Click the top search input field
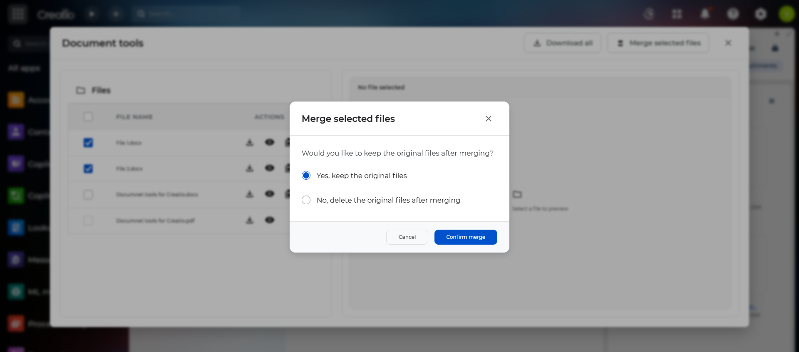The height and width of the screenshot is (352, 799). point(187,14)
